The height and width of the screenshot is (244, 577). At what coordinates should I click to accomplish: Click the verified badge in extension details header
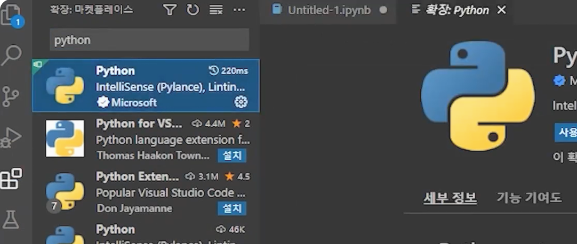[x=559, y=80]
